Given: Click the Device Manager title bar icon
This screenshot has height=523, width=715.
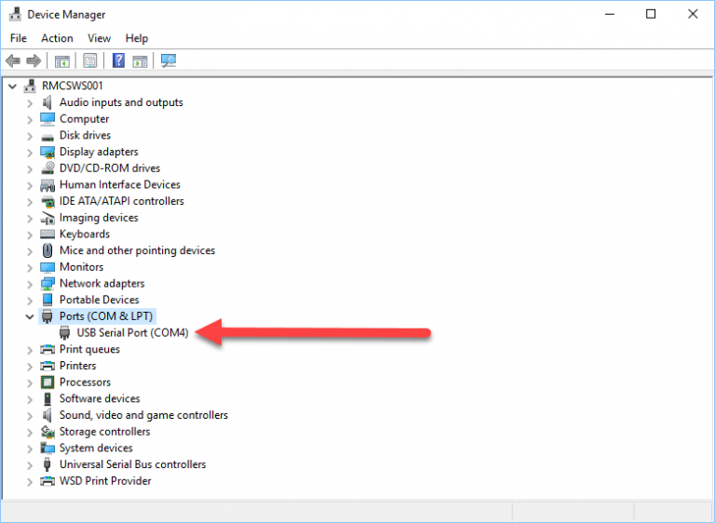Looking at the screenshot, I should (15, 14).
